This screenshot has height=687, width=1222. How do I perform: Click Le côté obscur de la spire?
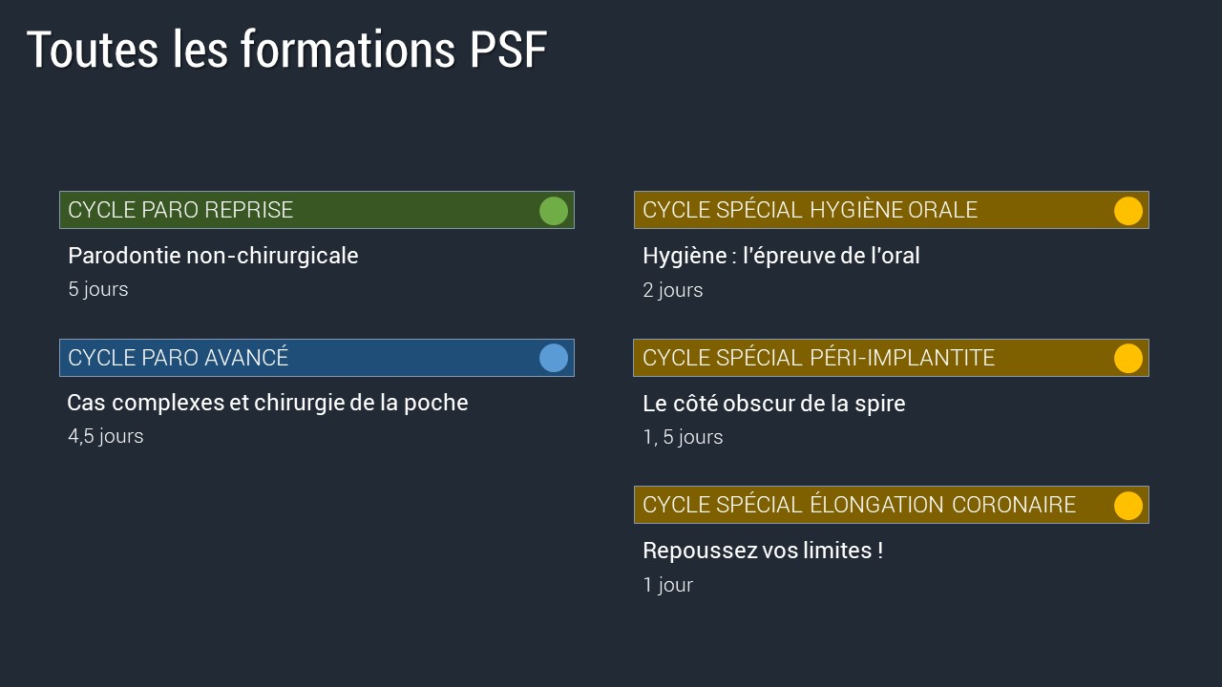coord(774,404)
